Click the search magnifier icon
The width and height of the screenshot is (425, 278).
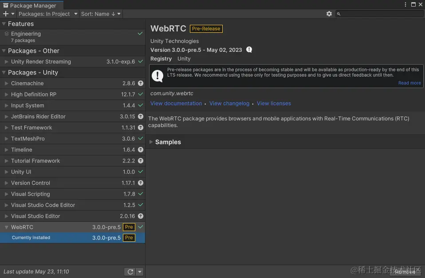(x=338, y=14)
